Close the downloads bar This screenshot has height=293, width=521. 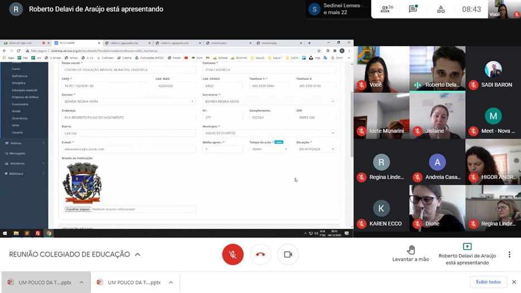(x=514, y=282)
